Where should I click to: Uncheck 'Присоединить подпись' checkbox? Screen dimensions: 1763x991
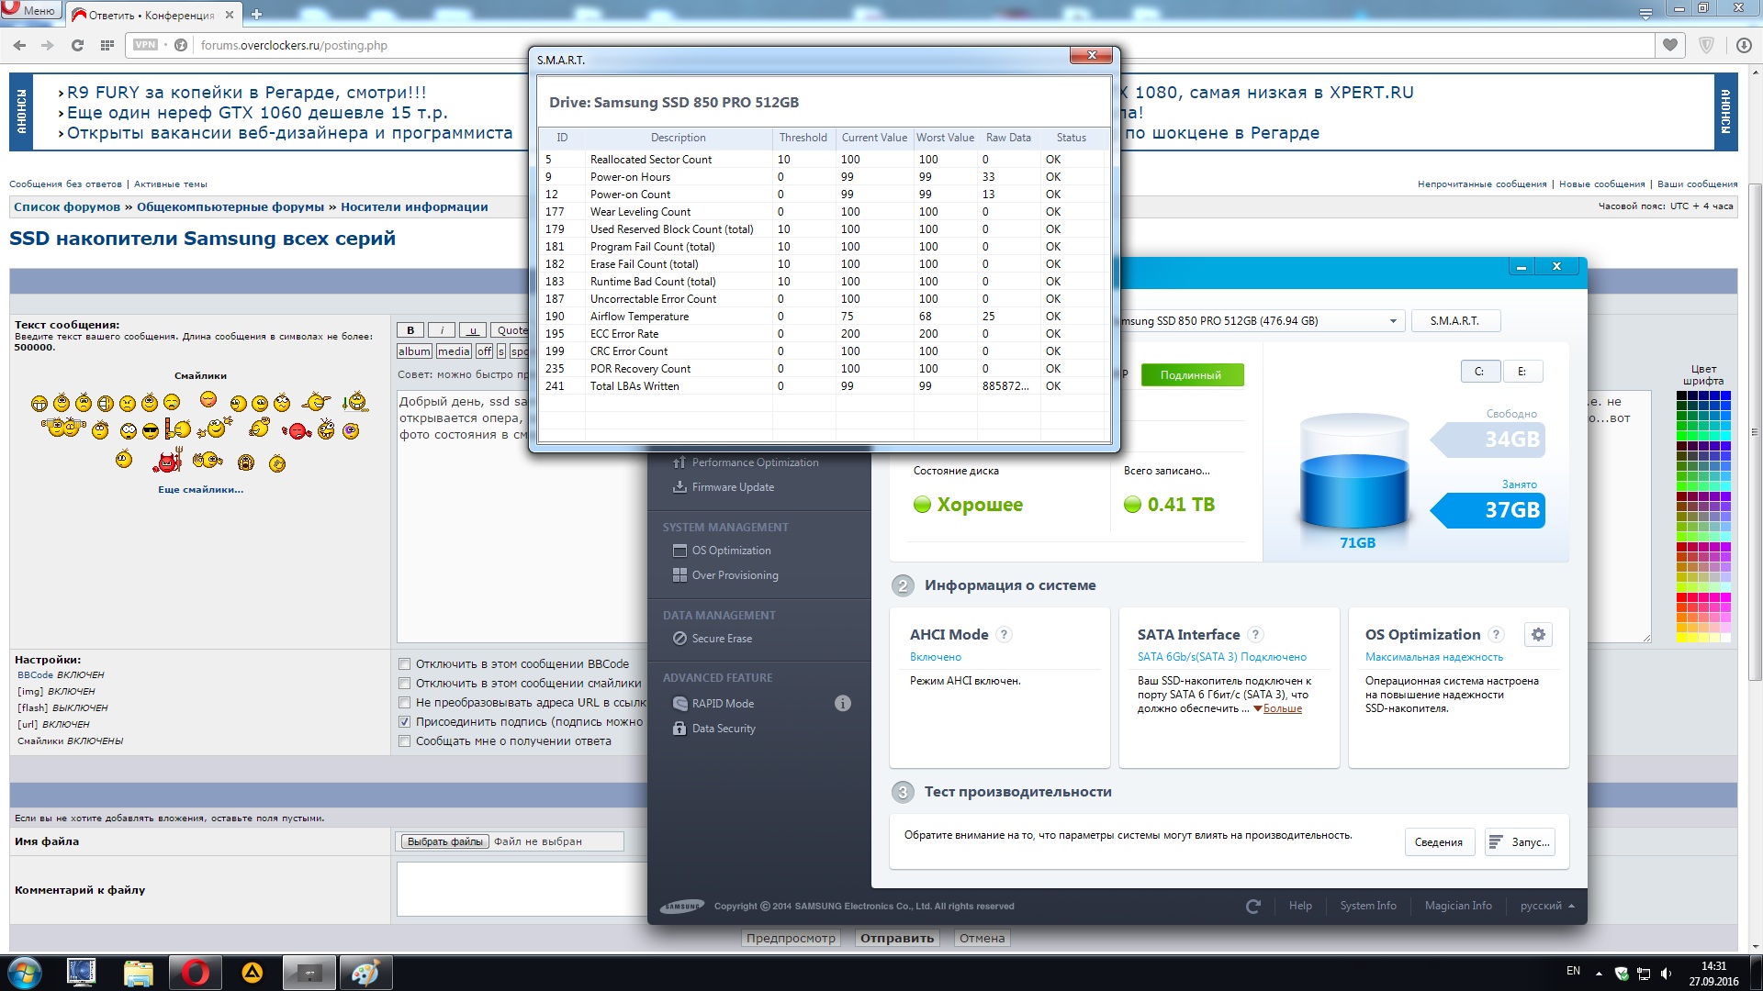(404, 722)
